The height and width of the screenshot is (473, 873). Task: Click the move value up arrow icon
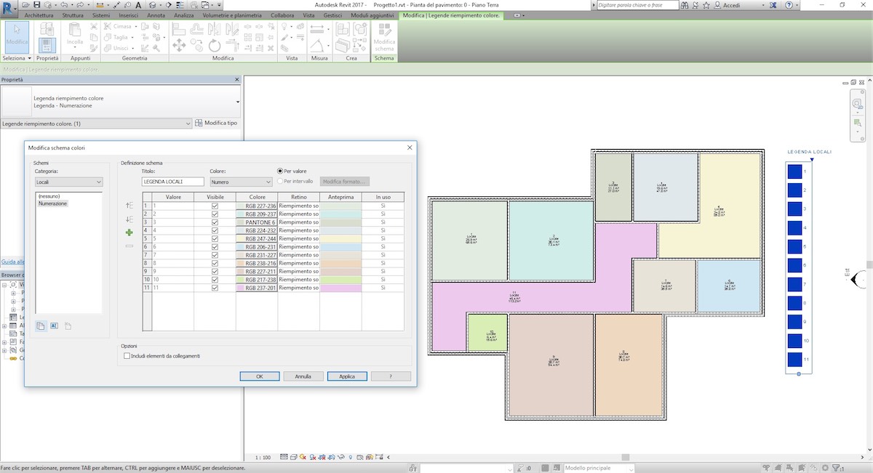point(129,206)
